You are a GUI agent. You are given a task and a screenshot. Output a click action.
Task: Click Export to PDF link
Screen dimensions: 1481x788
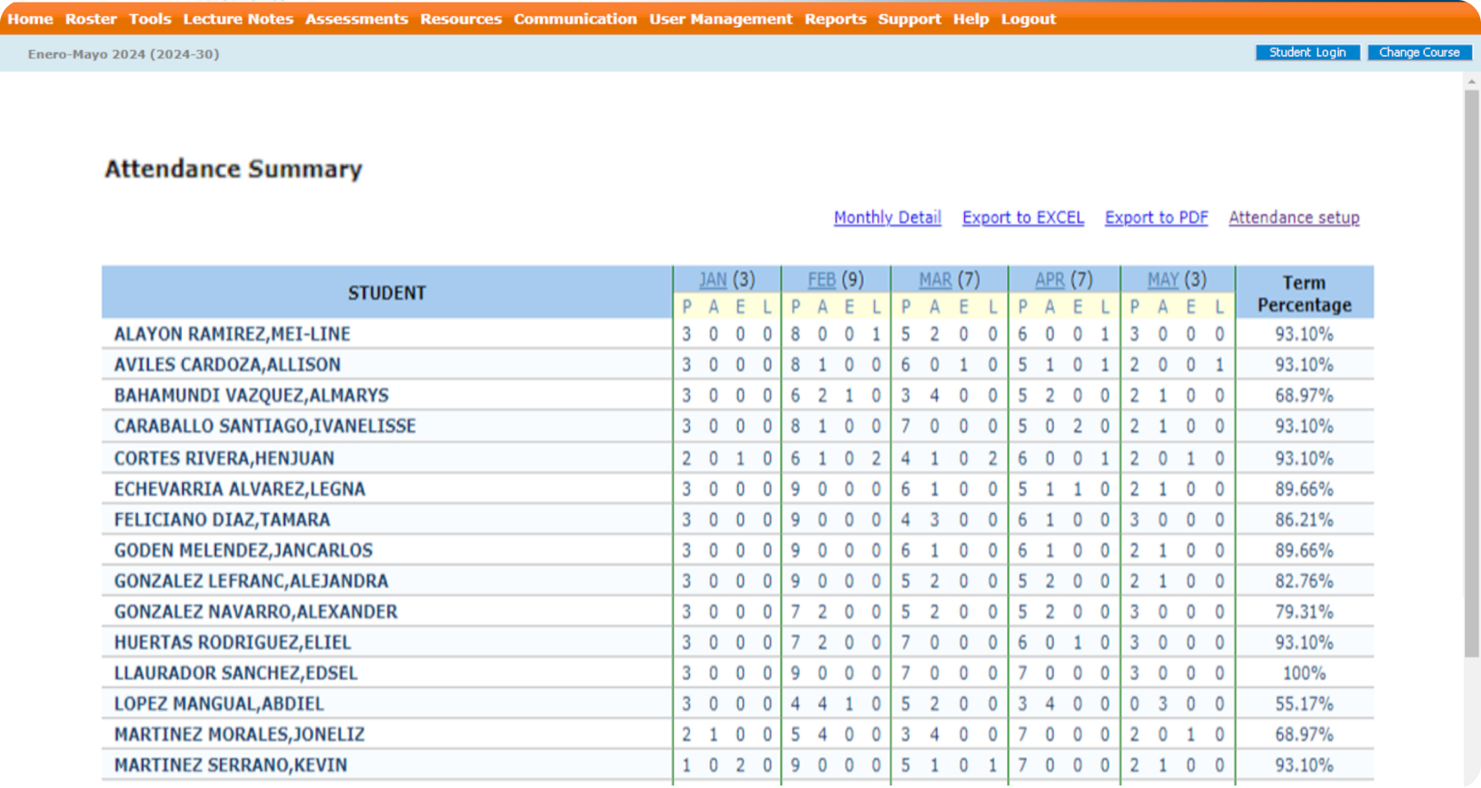click(1156, 217)
